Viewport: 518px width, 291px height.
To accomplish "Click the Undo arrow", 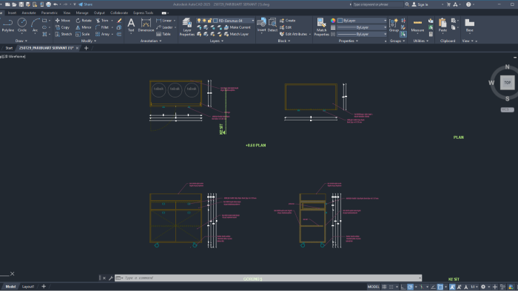I will (x=55, y=4).
